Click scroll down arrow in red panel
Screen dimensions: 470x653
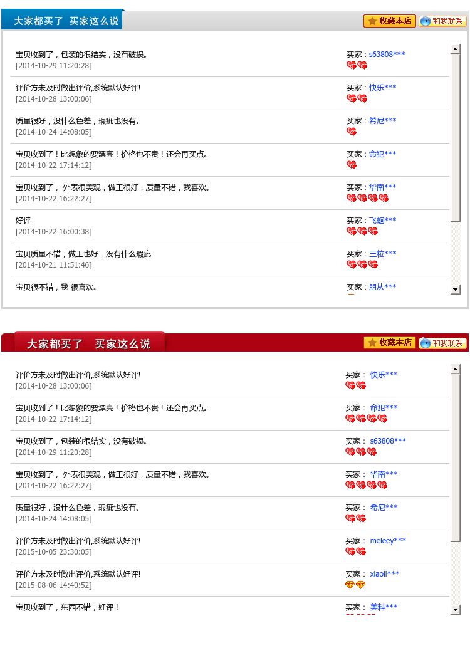click(456, 610)
